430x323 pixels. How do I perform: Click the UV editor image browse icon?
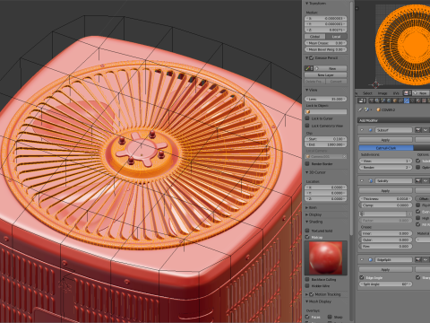point(408,93)
